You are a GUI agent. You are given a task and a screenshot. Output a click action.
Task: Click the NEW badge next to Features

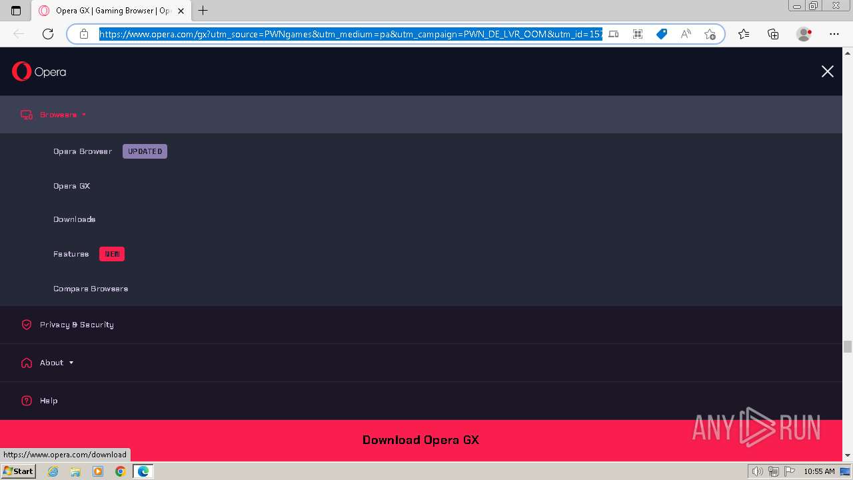click(112, 254)
